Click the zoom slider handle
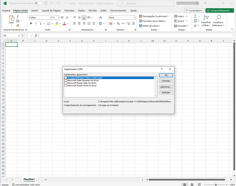The height and width of the screenshot is (186, 236). [x=216, y=185]
